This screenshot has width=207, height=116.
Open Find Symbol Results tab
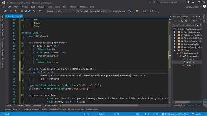click(x=90, y=109)
